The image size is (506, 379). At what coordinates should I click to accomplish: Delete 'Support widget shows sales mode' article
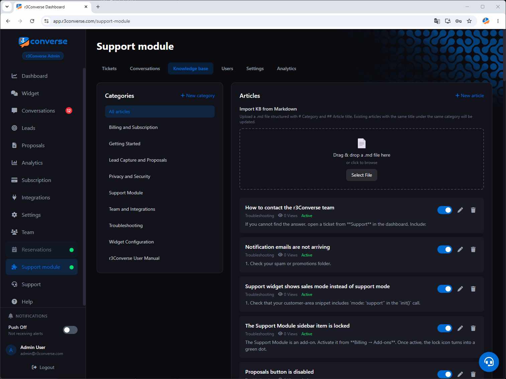473,289
